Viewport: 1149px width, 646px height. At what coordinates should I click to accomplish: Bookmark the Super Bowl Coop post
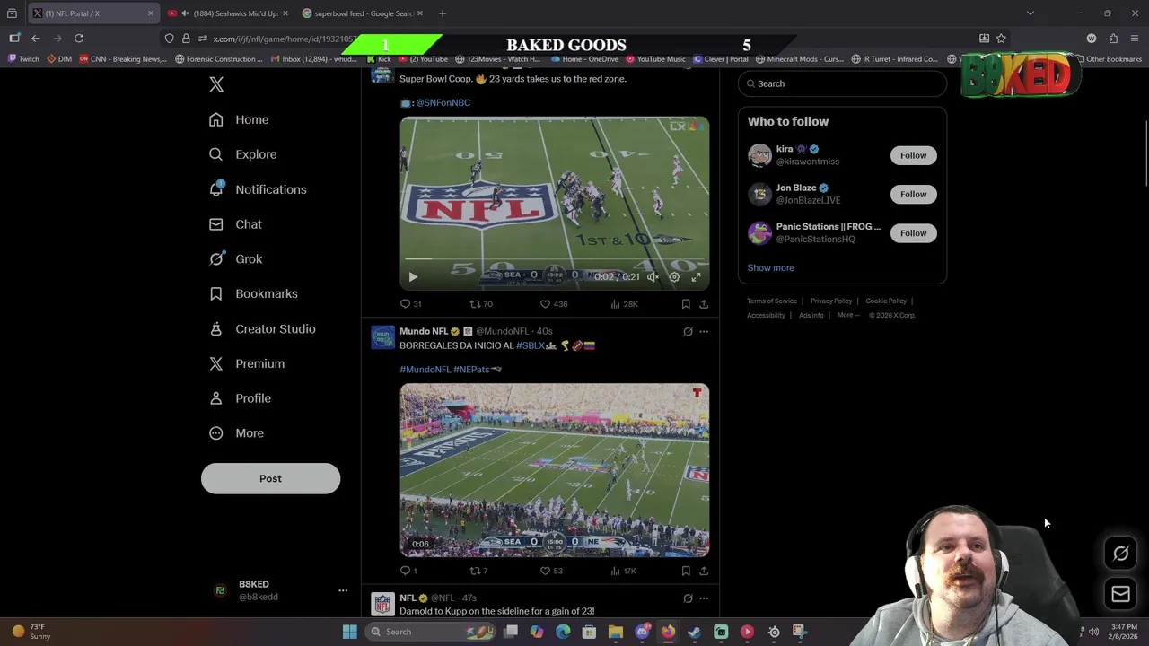pos(686,304)
